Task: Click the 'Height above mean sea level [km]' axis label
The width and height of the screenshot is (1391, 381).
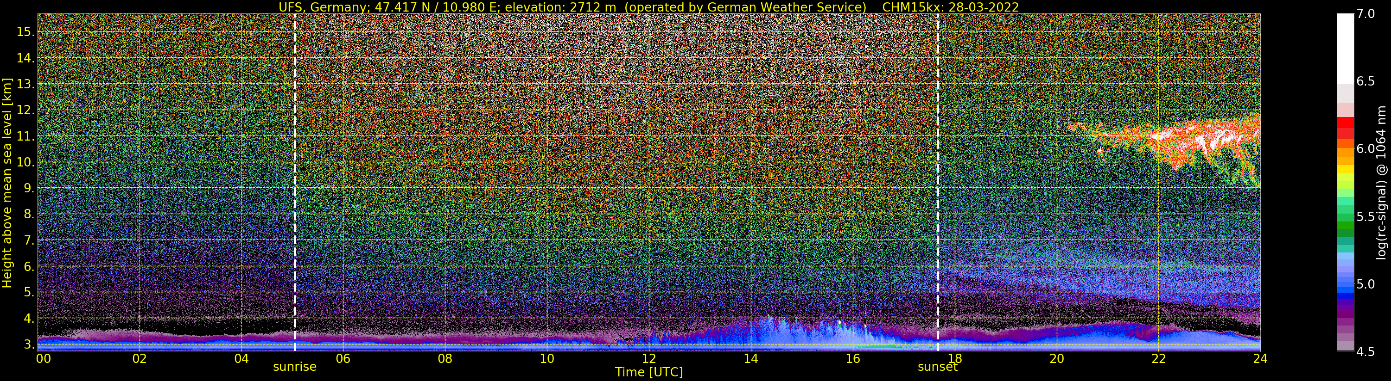Action: 7,183
